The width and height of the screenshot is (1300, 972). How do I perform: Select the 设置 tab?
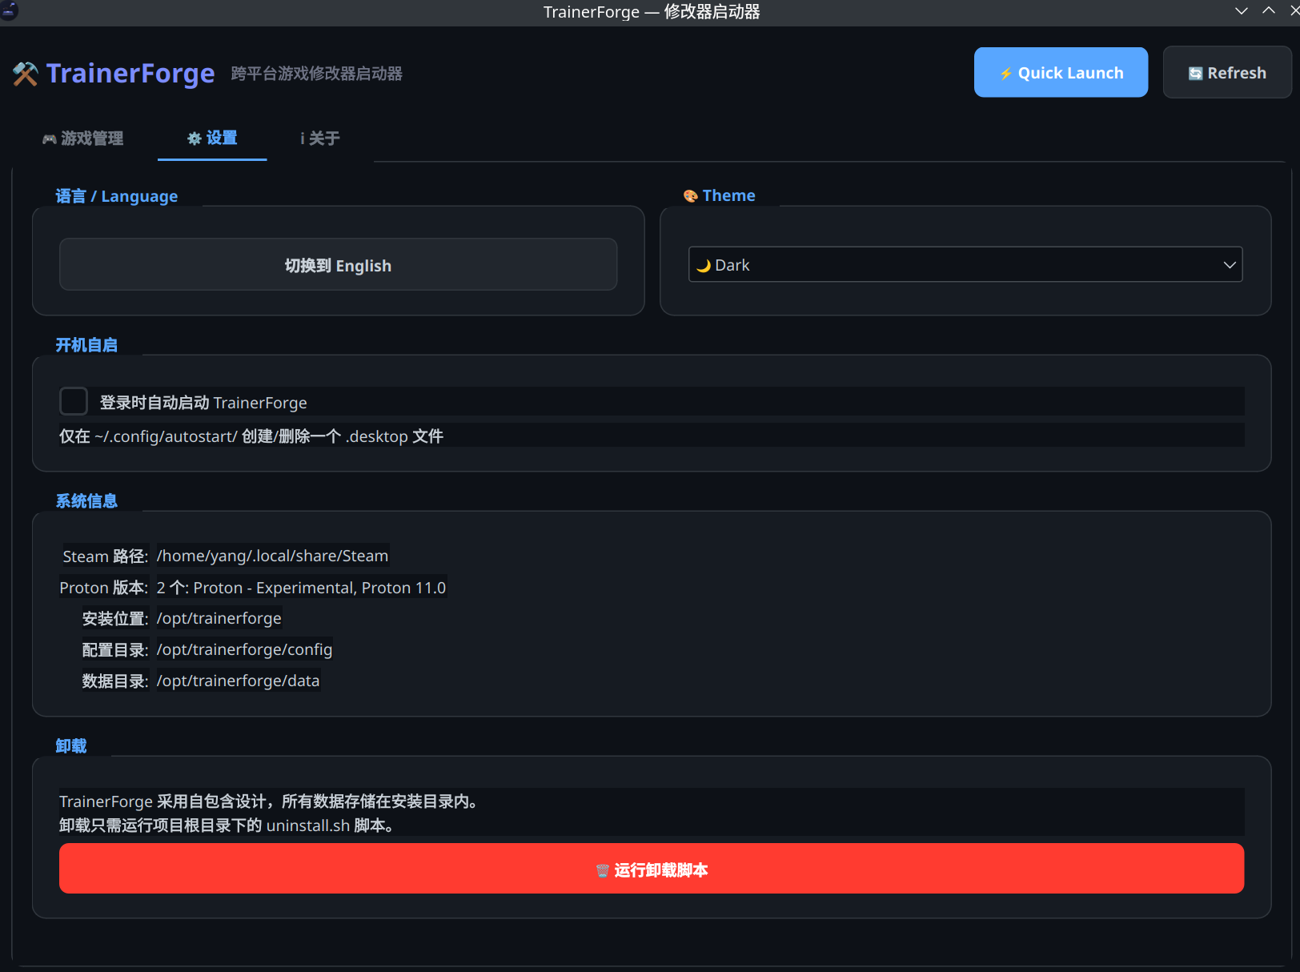(x=212, y=138)
